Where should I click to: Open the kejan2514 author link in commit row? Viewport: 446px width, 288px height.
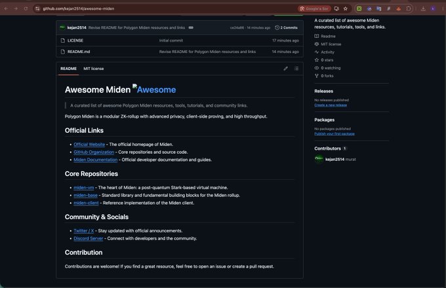click(x=77, y=27)
